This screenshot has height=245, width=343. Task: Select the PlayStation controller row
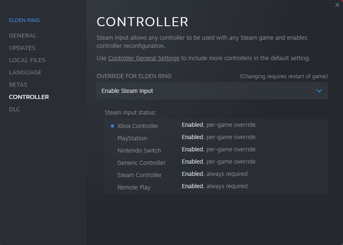pyautogui.click(x=132, y=138)
